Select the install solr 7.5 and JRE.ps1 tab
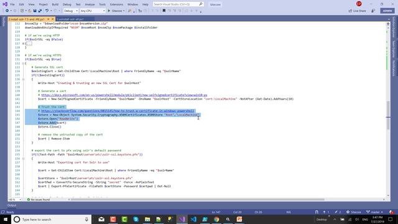The height and width of the screenshot is (224, 398). (x=26, y=19)
